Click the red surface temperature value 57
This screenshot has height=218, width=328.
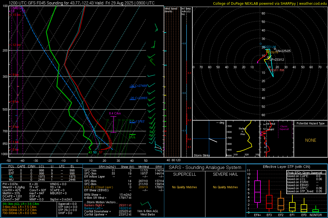101,152
